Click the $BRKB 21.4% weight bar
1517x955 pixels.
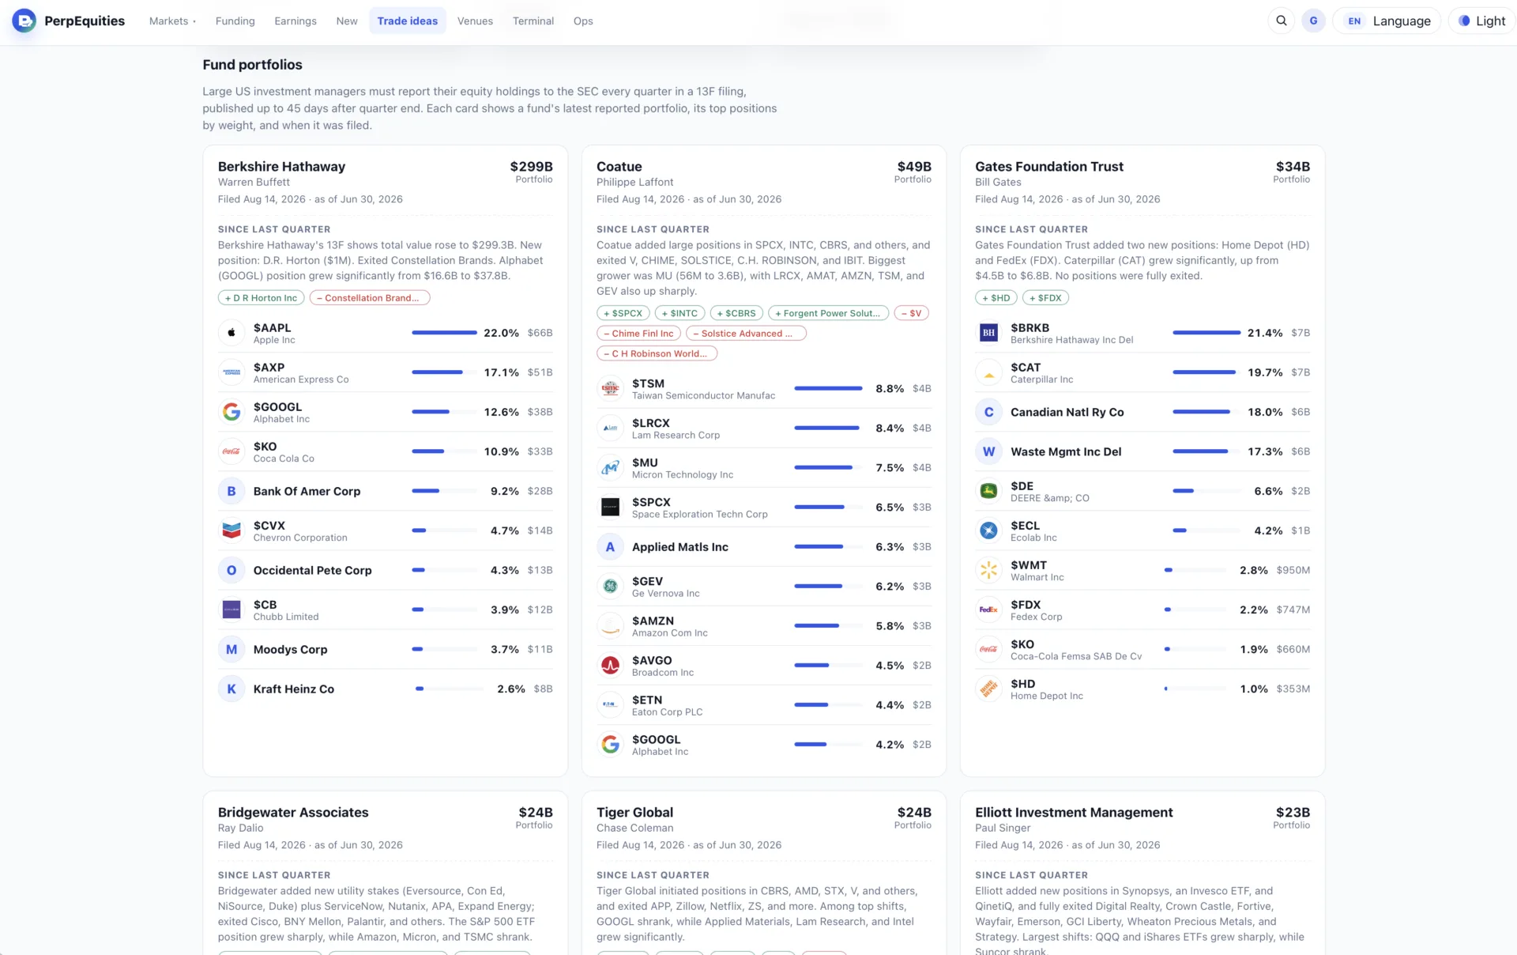coord(1206,333)
